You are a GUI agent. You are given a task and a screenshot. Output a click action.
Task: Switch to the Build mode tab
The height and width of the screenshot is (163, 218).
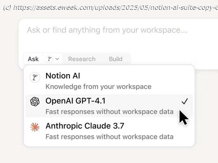116,59
